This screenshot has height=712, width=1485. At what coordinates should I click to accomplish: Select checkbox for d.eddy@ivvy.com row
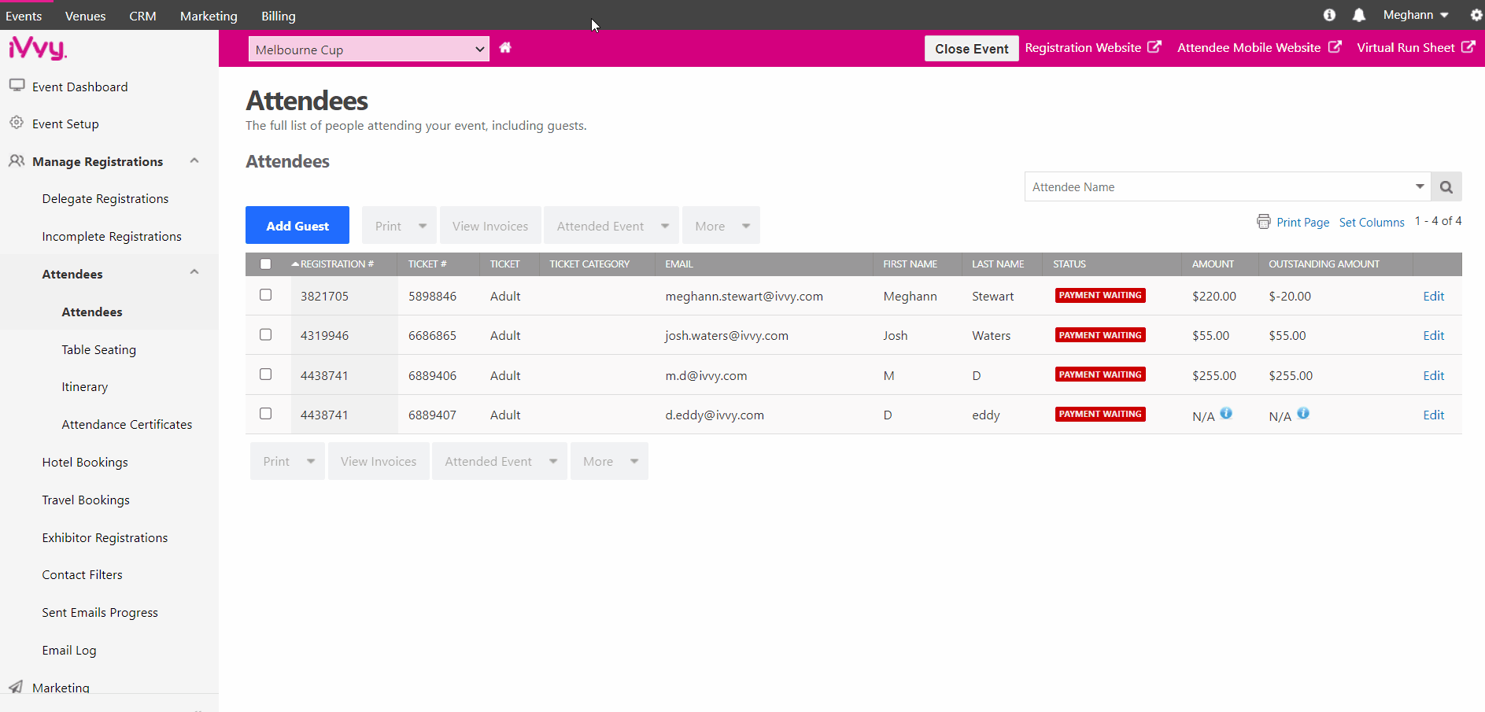(265, 414)
